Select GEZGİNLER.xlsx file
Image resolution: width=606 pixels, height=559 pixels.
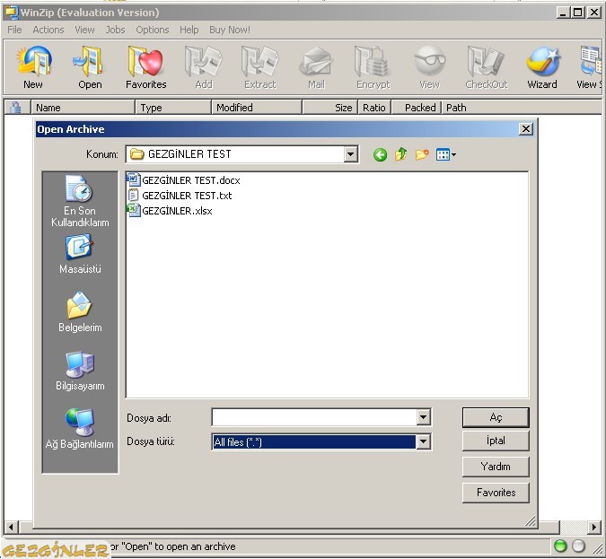tap(170, 211)
